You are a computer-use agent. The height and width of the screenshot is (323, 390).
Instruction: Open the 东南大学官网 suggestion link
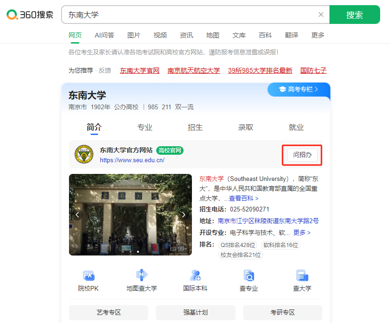coord(139,71)
